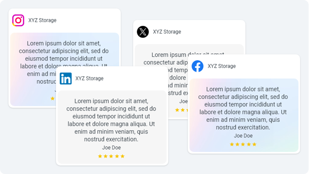The image size is (309, 174).
Task: Open XYZ Storage name beside Instagram logo
Action: (x=42, y=20)
